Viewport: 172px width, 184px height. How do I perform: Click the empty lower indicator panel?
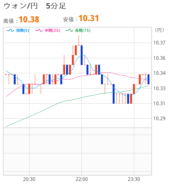[77, 151]
